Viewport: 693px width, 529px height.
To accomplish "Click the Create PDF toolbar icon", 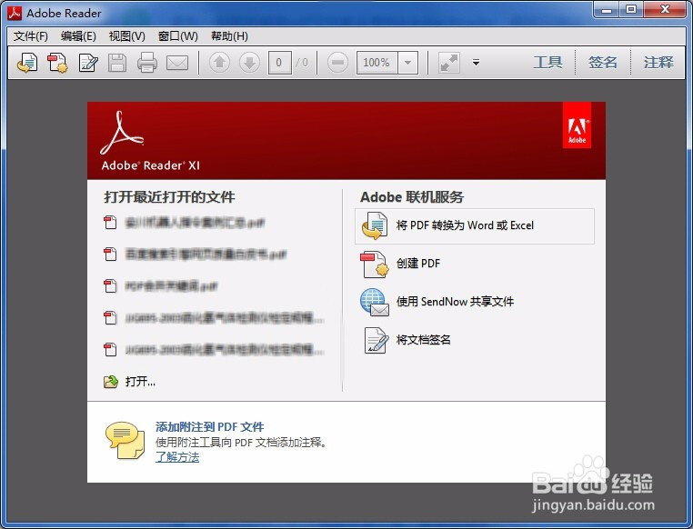I will (58, 63).
